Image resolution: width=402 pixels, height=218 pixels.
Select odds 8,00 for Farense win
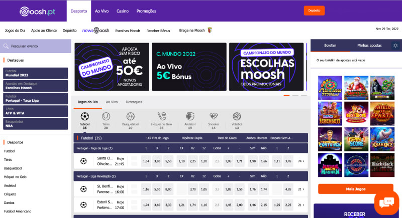(168, 189)
